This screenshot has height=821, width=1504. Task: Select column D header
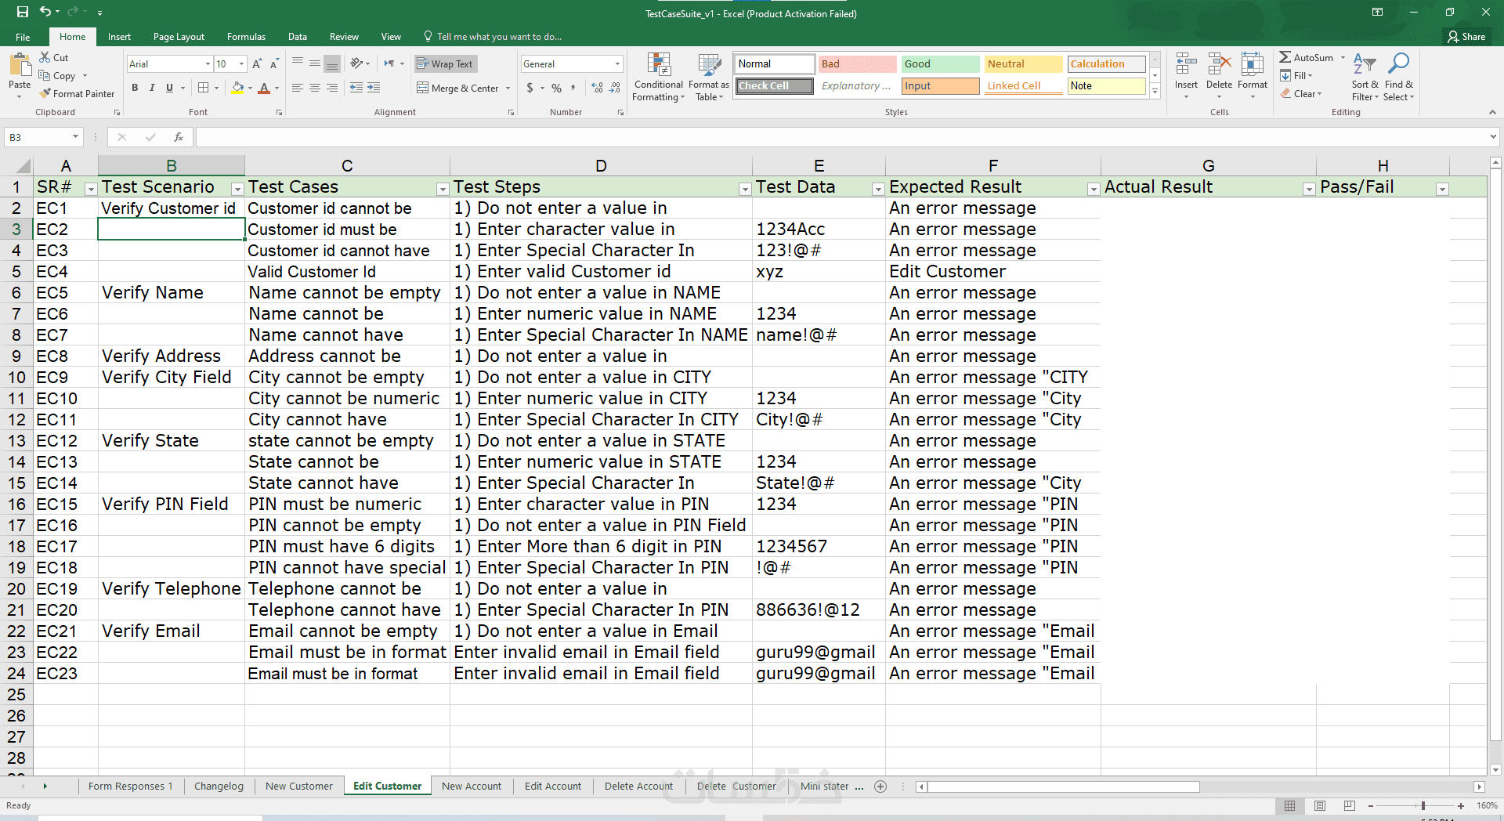coord(601,165)
